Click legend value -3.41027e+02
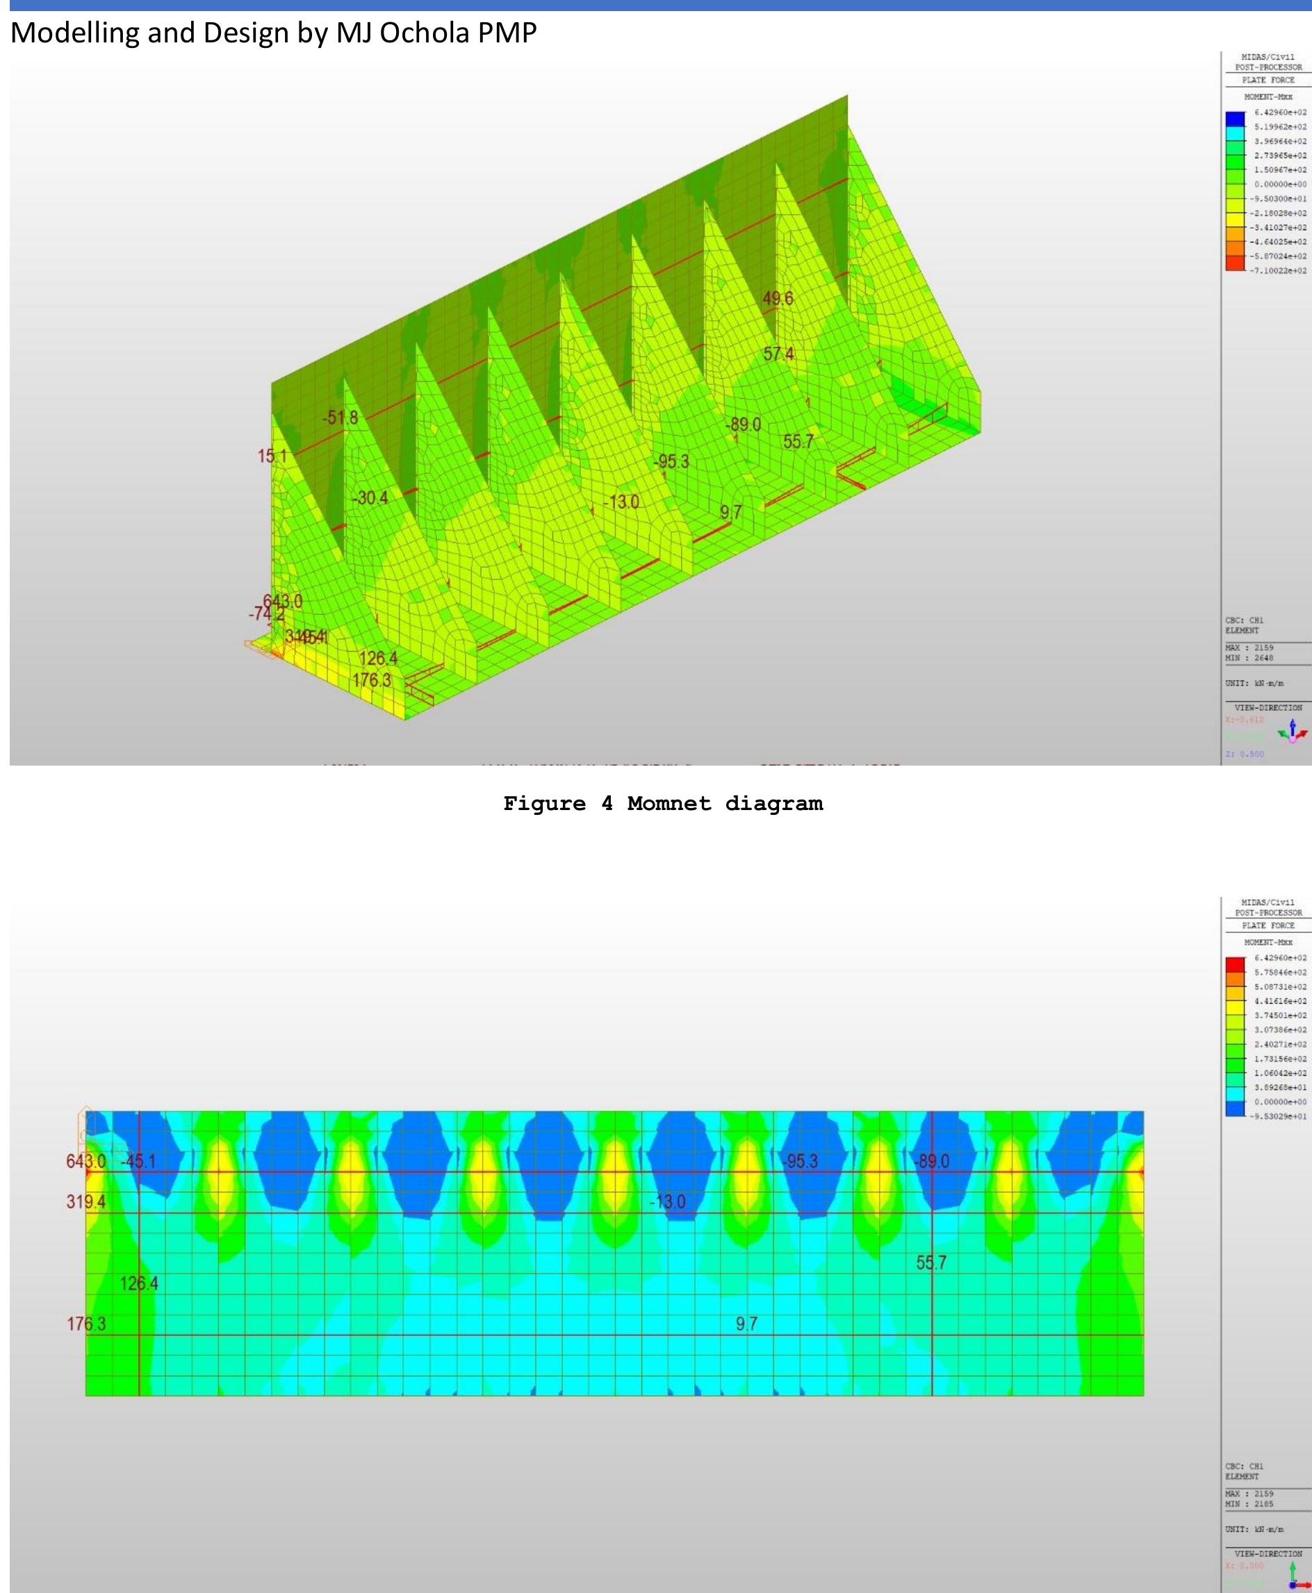The height and width of the screenshot is (1593, 1312). pos(1278,227)
